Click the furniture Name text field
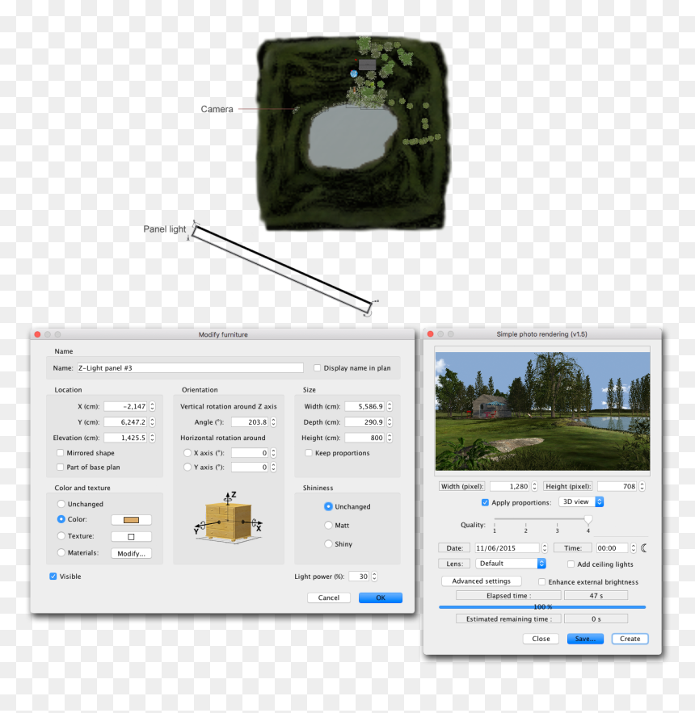This screenshot has width=695, height=713. click(x=190, y=368)
